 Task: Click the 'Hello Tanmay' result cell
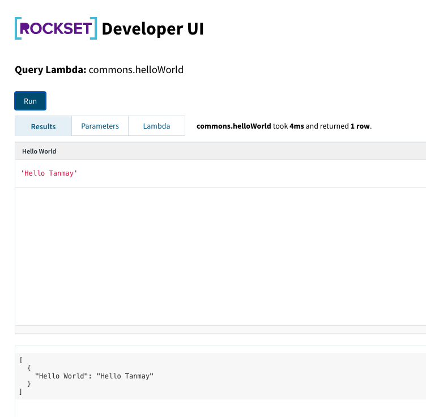tap(49, 173)
